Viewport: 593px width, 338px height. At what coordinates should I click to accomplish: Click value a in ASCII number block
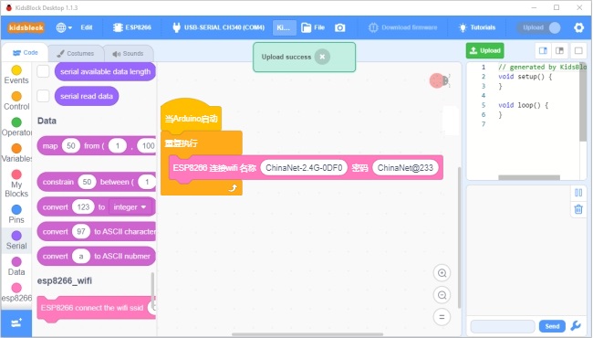coord(81,257)
